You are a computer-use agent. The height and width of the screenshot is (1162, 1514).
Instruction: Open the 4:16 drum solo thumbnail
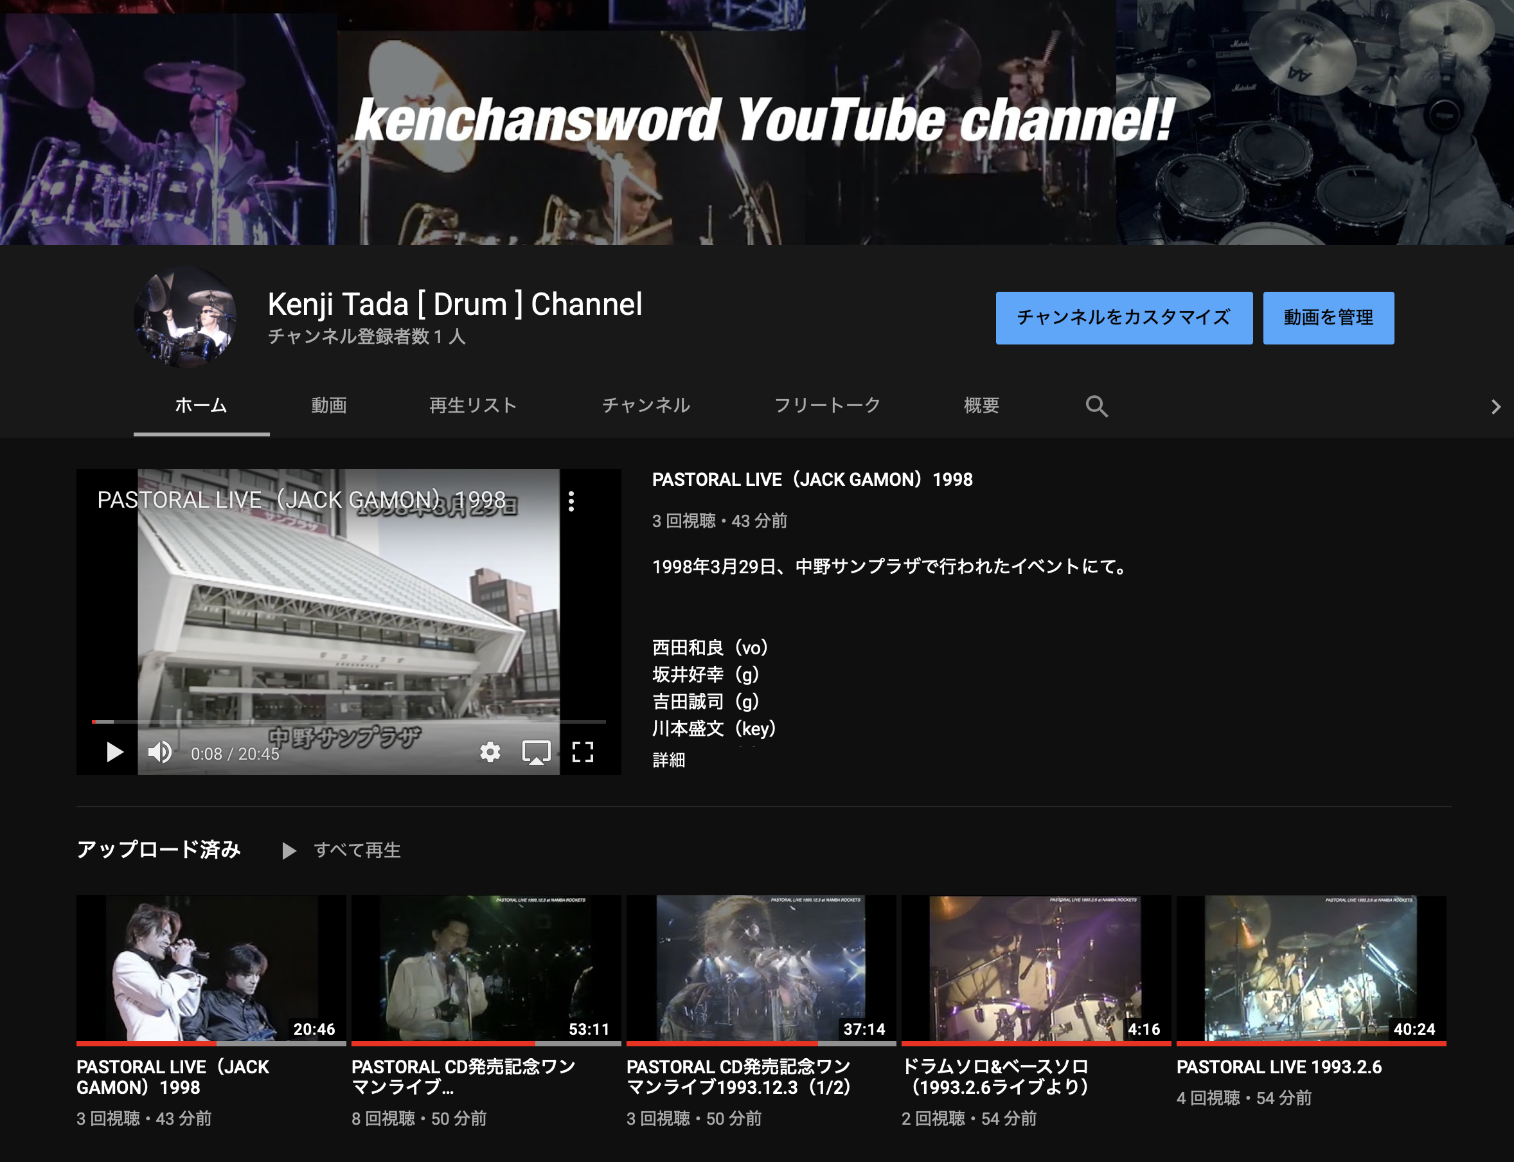[x=1036, y=969]
